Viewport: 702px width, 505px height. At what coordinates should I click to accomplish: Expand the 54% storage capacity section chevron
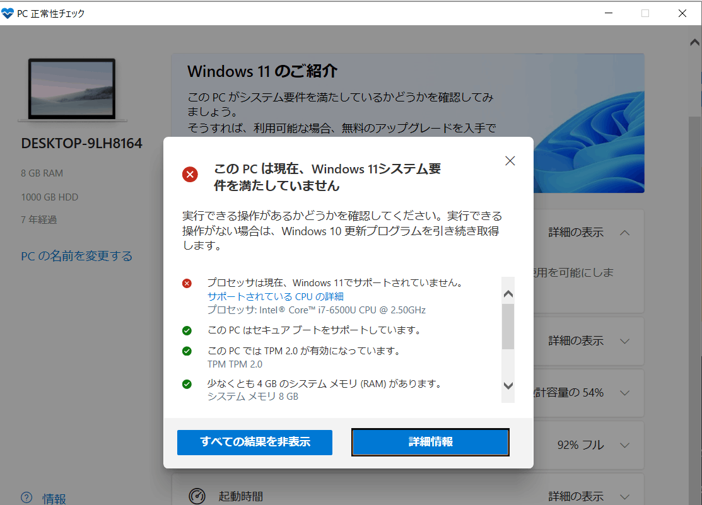(x=625, y=393)
